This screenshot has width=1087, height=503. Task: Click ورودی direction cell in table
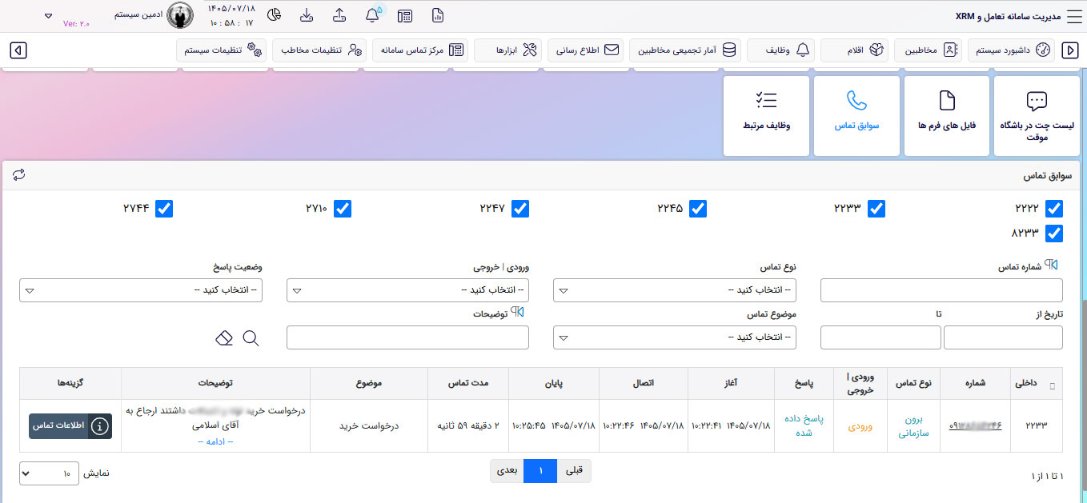[x=860, y=426]
